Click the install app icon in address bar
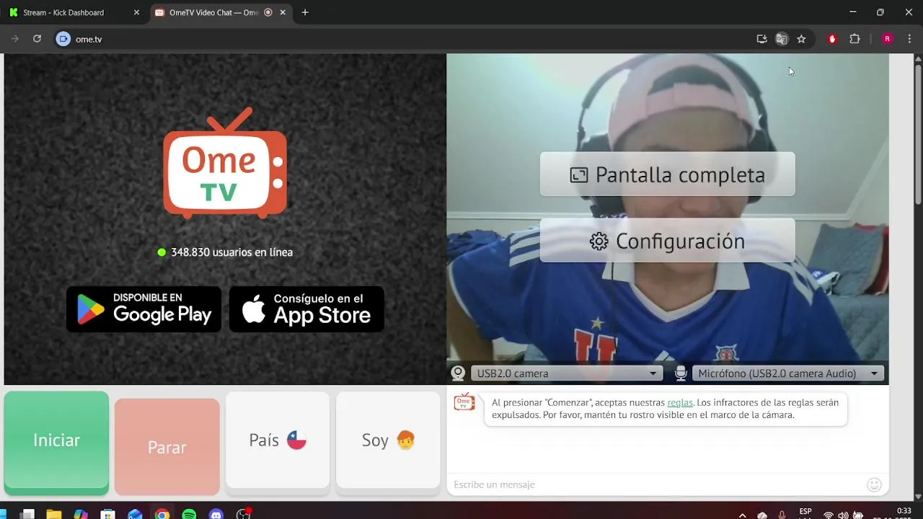The image size is (923, 519). point(761,39)
